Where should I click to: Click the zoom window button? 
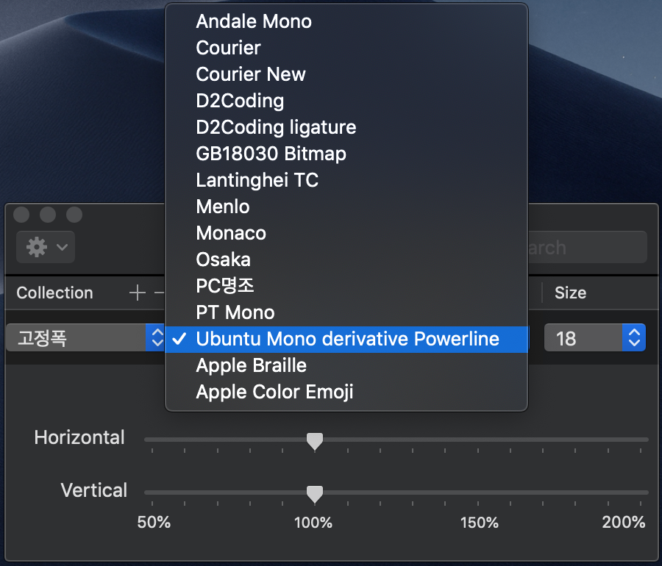coord(74,214)
